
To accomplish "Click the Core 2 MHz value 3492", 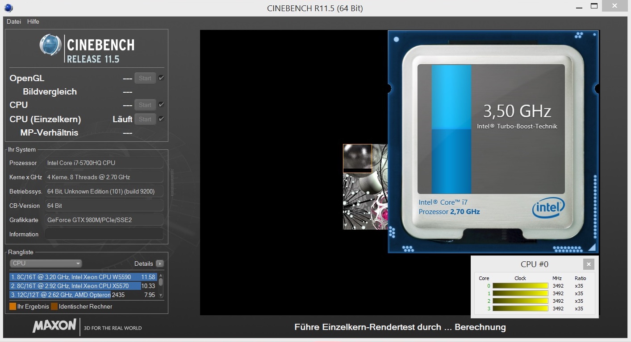I will [558, 301].
